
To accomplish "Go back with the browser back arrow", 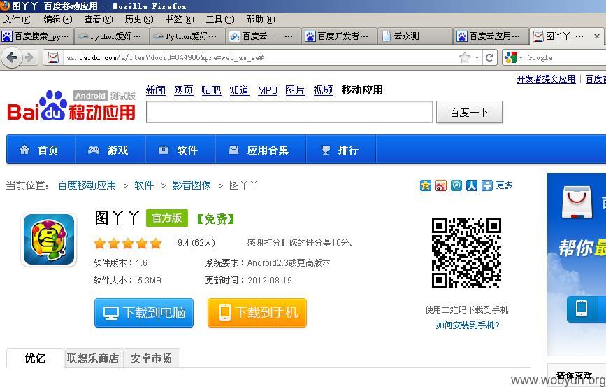I will (12, 58).
